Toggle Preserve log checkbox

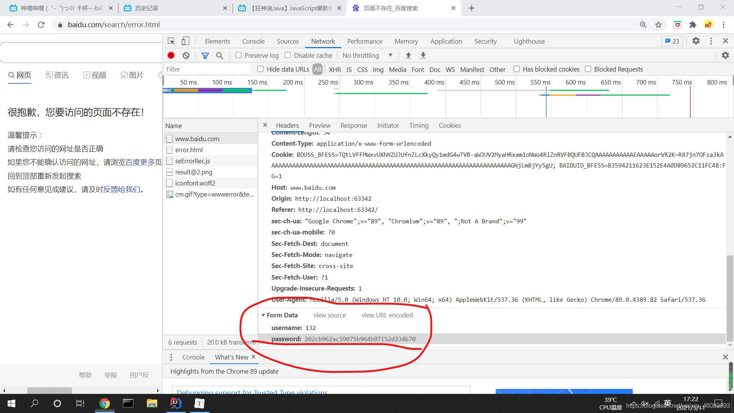point(238,55)
